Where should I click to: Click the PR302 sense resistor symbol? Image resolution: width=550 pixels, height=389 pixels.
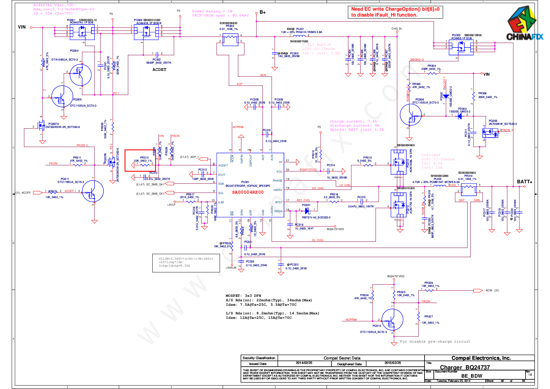230,40
